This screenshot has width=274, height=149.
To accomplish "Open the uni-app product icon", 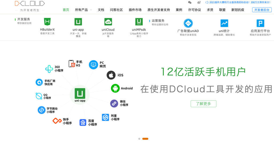I will click(78, 22).
